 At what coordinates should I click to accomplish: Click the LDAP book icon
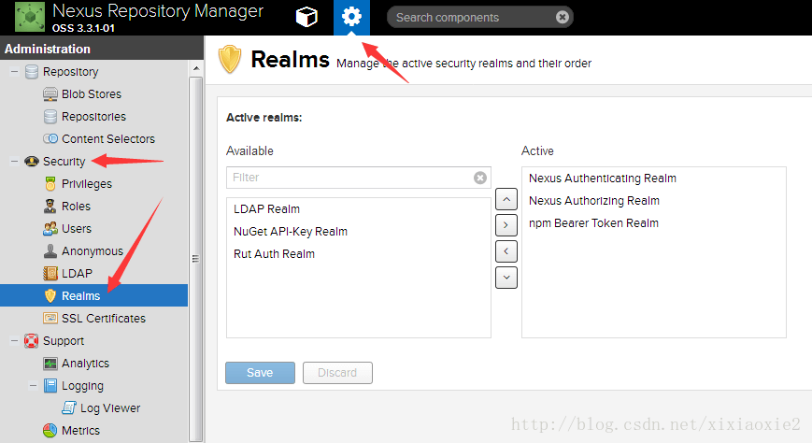point(50,274)
